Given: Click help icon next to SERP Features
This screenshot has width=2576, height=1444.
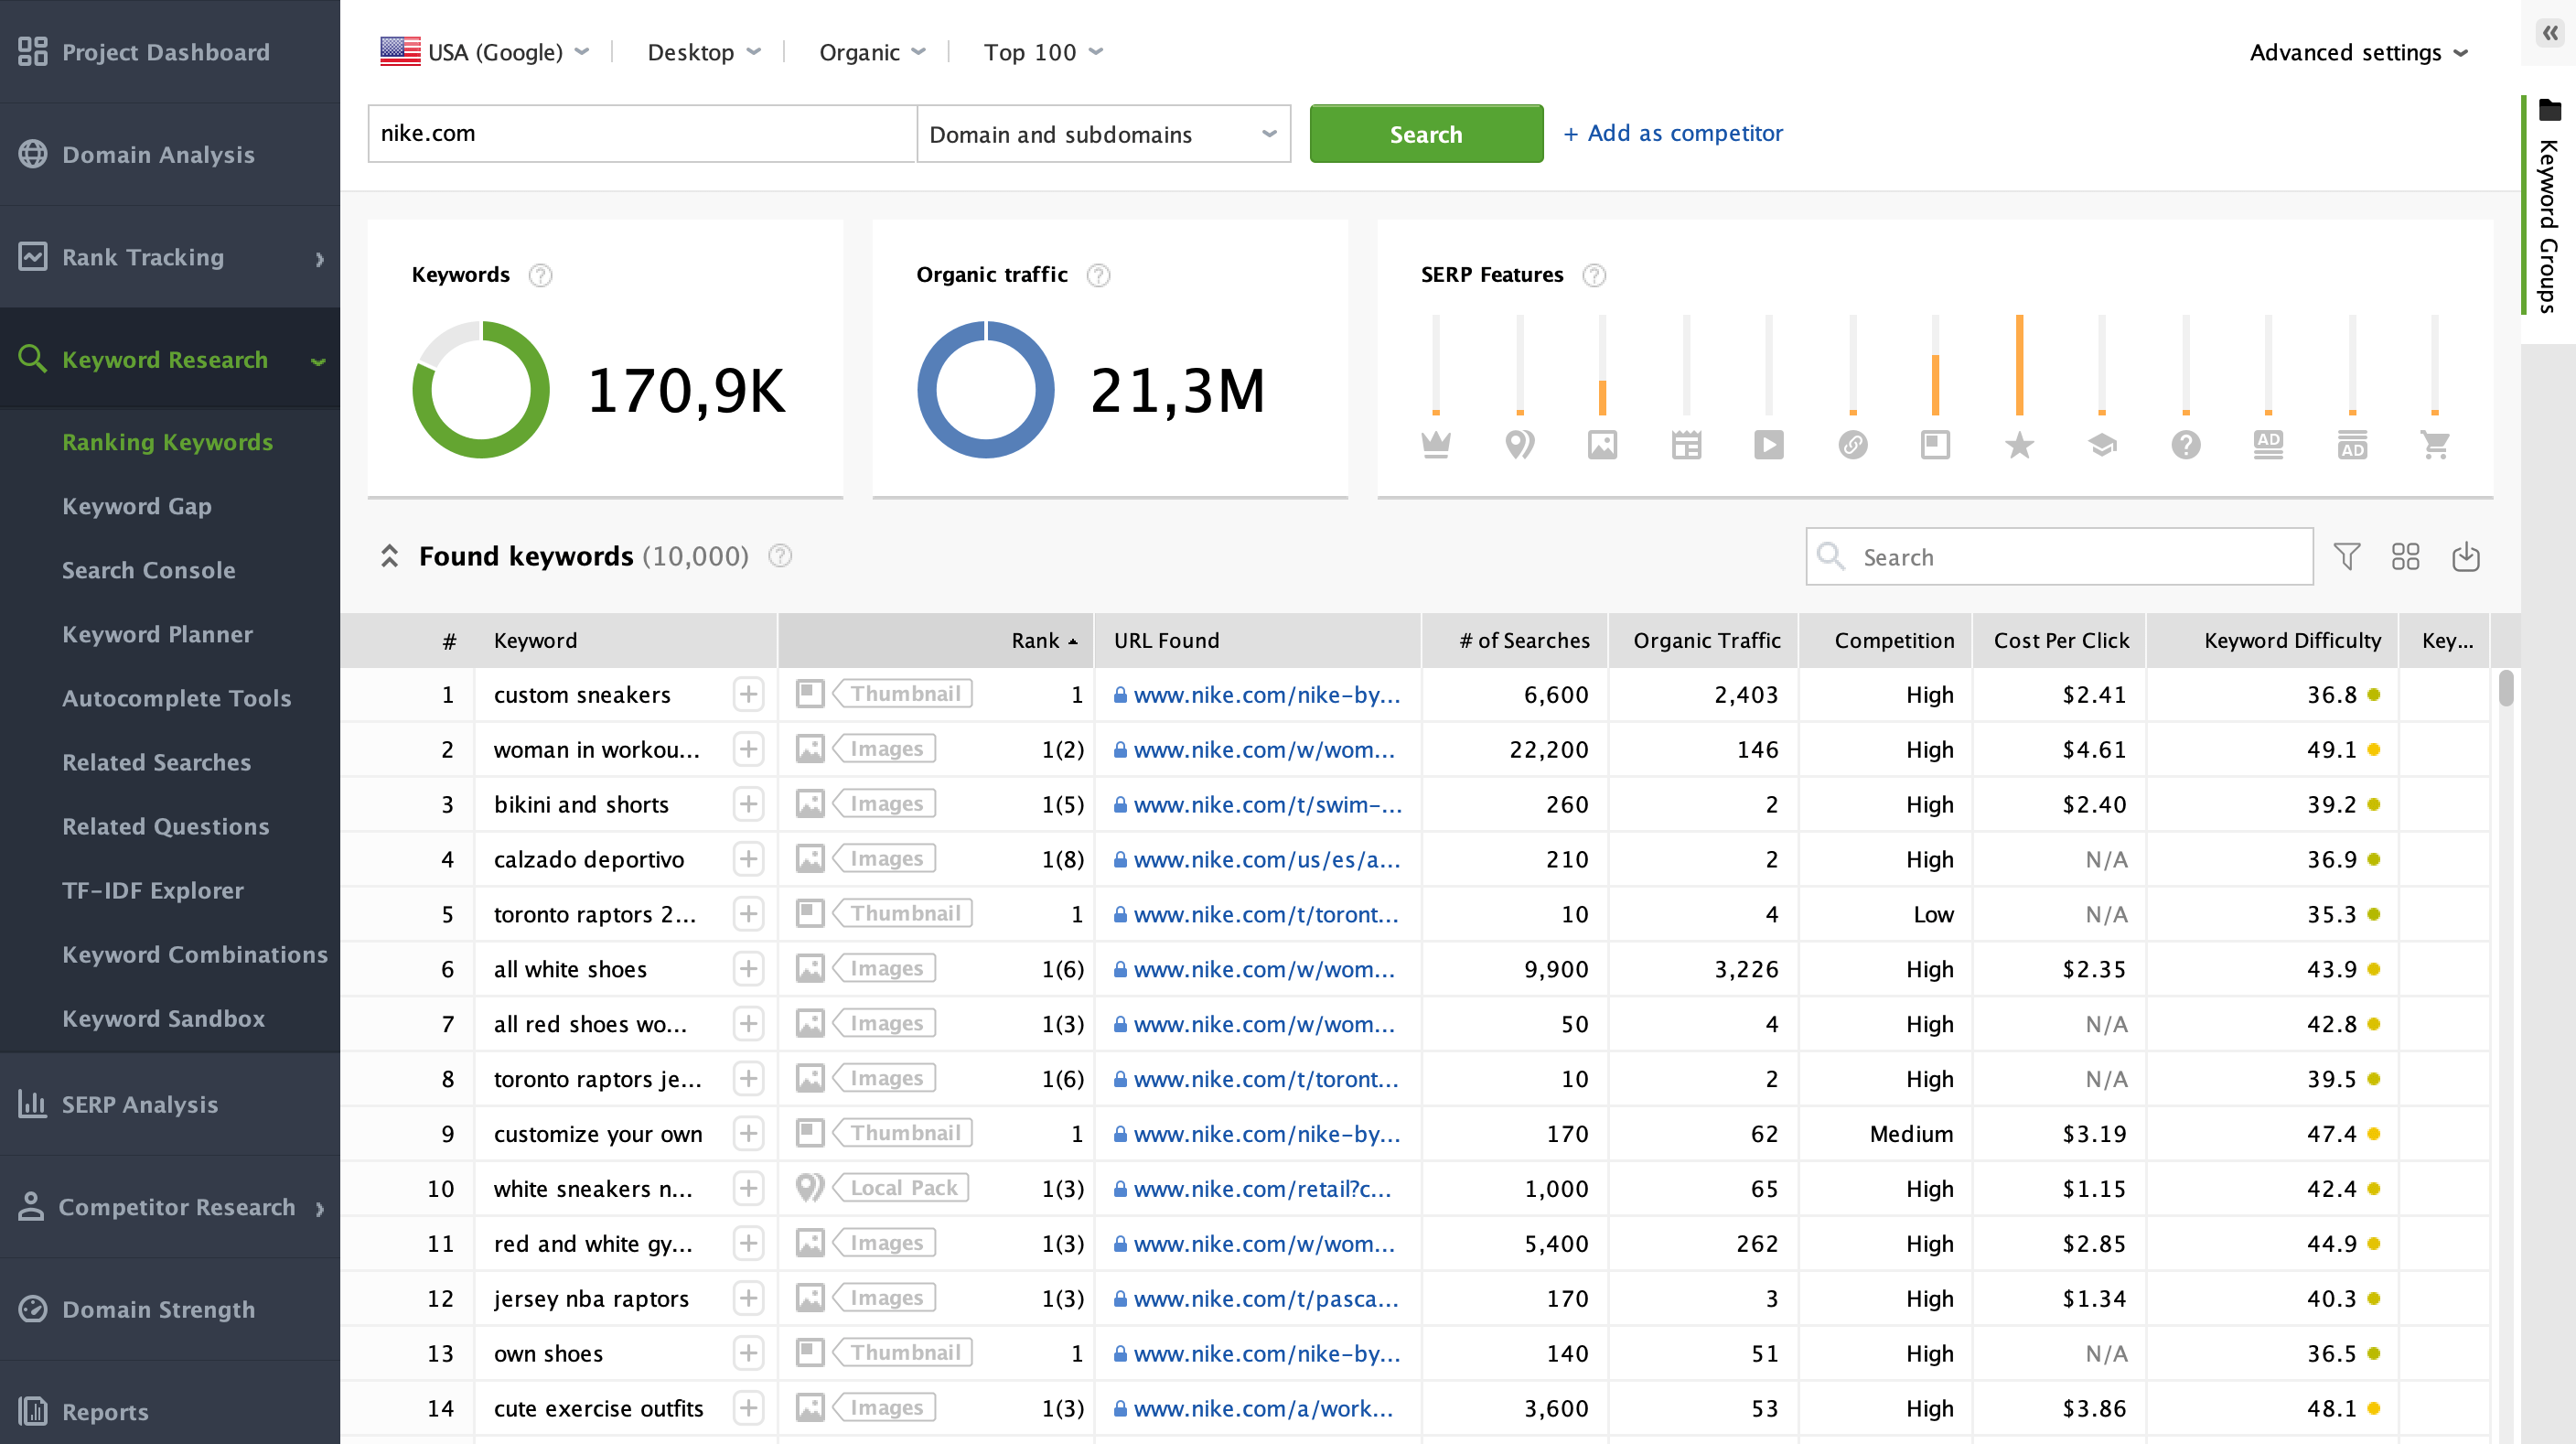Looking at the screenshot, I should pos(1594,275).
